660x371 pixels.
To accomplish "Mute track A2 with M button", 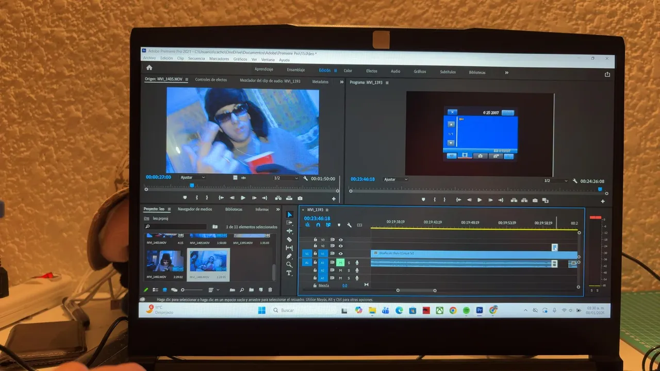I will (x=340, y=271).
